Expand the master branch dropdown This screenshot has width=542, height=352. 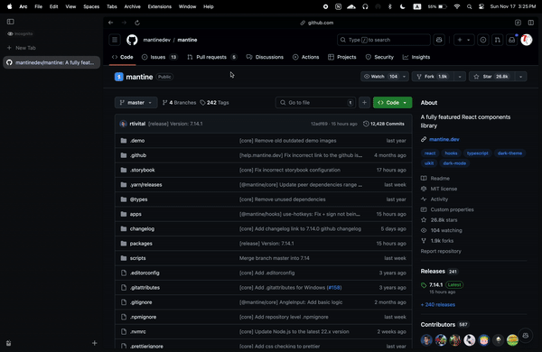click(135, 103)
